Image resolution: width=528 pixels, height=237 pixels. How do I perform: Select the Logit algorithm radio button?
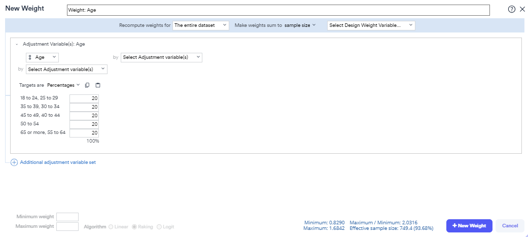pyautogui.click(x=159, y=227)
